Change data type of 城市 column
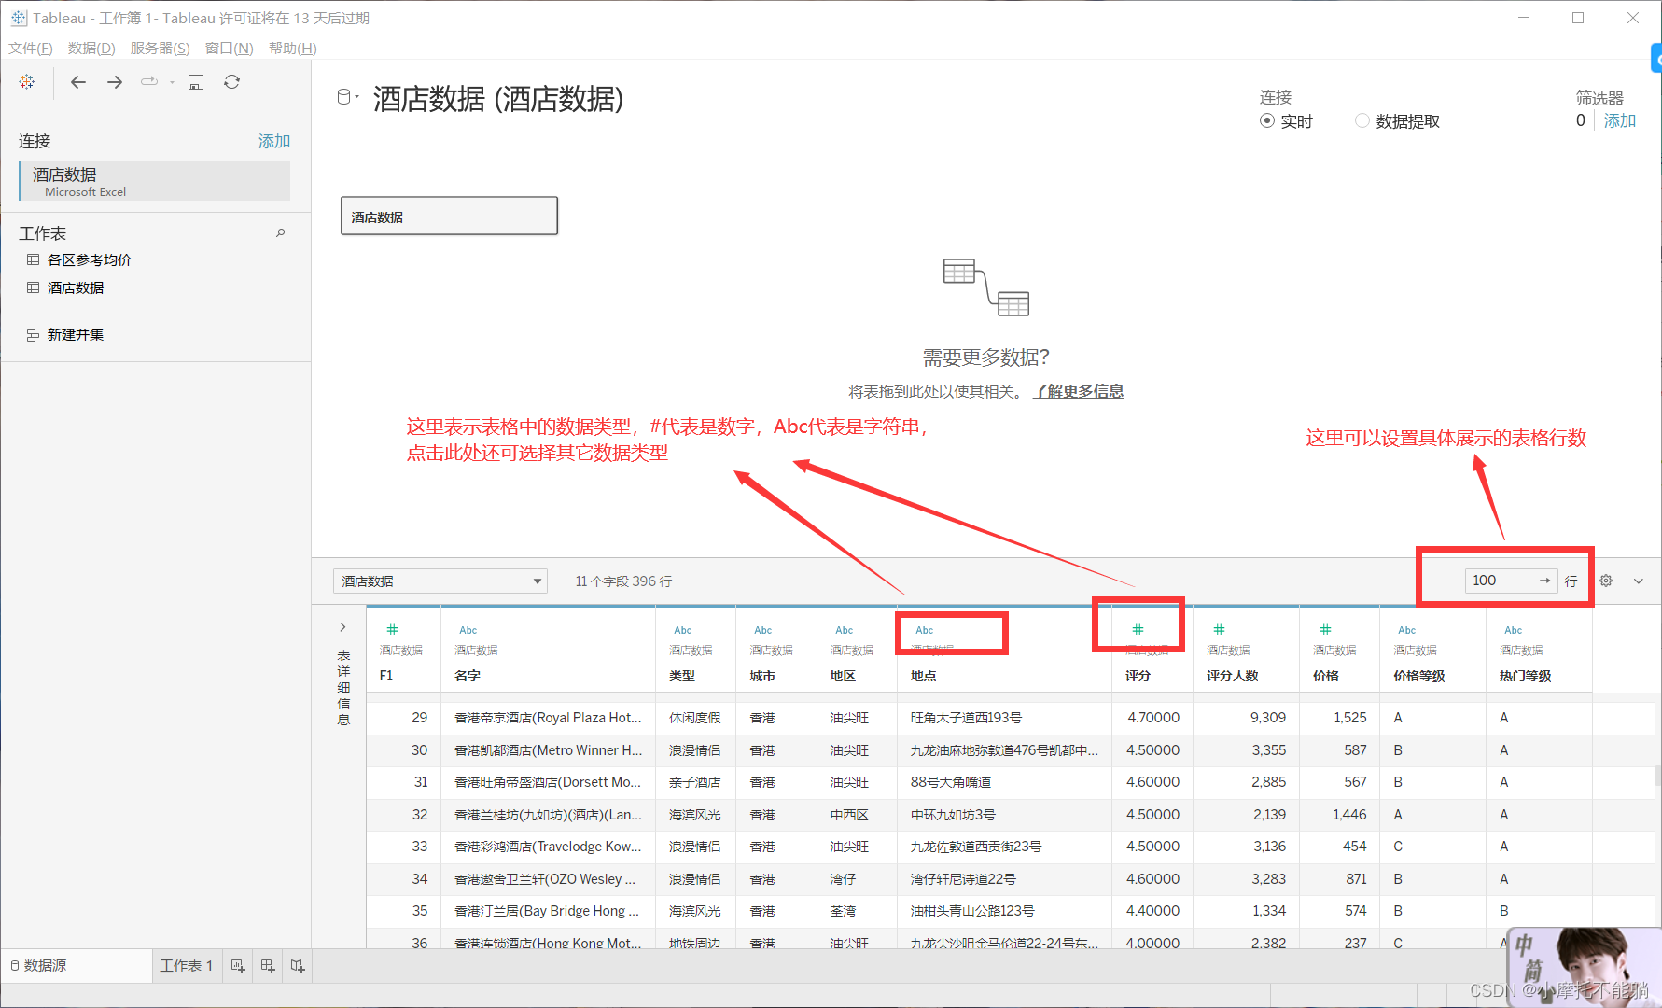Screen dimensions: 1662x1008 (x=763, y=630)
